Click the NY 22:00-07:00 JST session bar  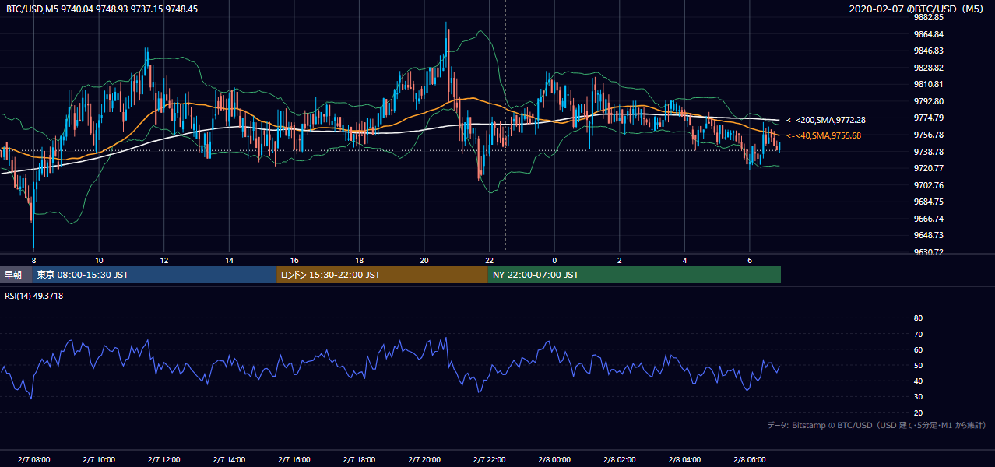(x=635, y=275)
